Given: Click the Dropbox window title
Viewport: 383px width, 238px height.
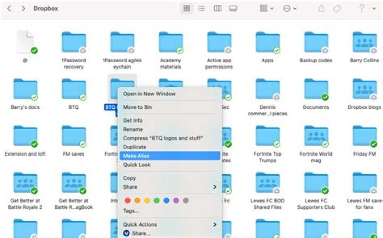Looking at the screenshot, I should (46, 8).
